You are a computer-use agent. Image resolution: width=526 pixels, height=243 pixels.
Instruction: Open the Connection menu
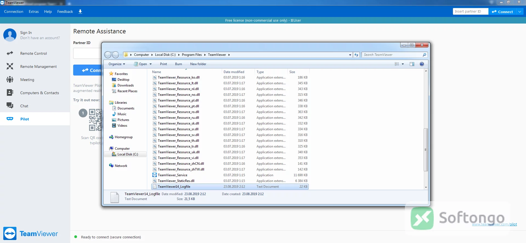pyautogui.click(x=14, y=11)
